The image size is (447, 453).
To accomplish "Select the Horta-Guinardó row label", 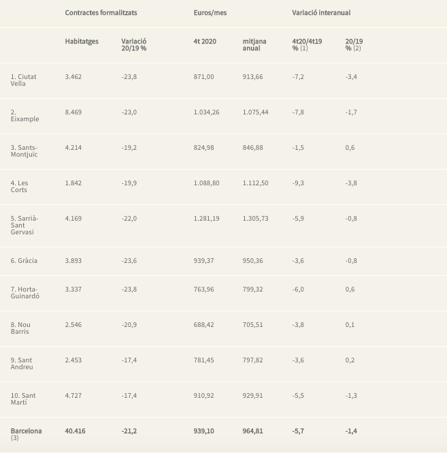I will click(x=26, y=293).
